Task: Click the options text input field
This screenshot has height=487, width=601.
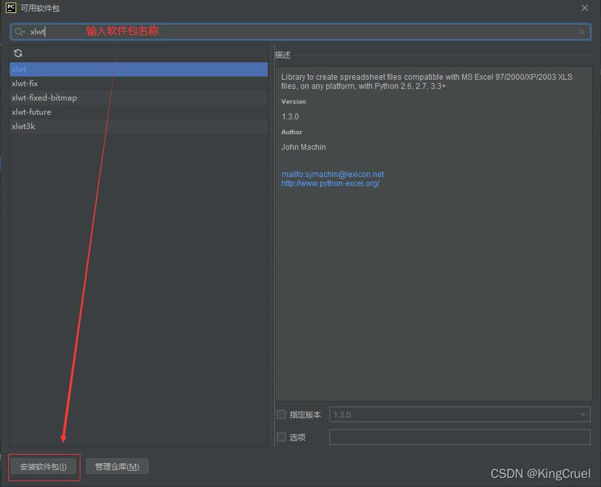Action: click(x=460, y=437)
